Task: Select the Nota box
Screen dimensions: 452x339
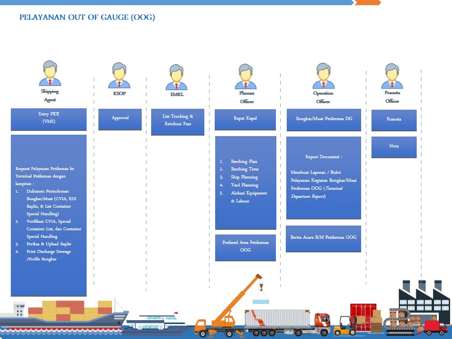Action: pyautogui.click(x=394, y=147)
